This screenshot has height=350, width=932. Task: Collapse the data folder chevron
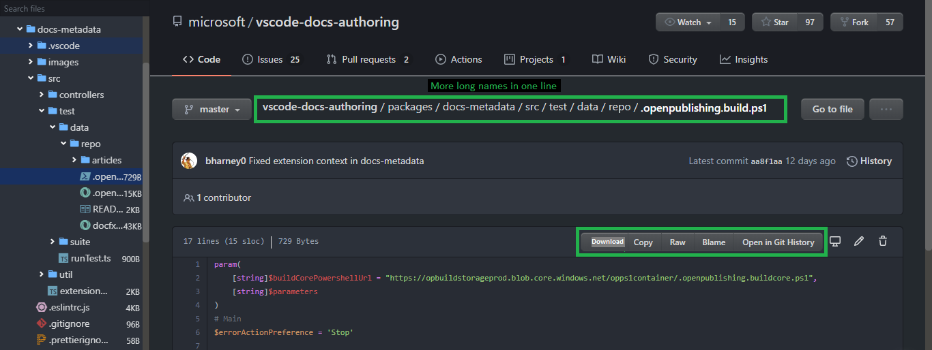coord(53,127)
